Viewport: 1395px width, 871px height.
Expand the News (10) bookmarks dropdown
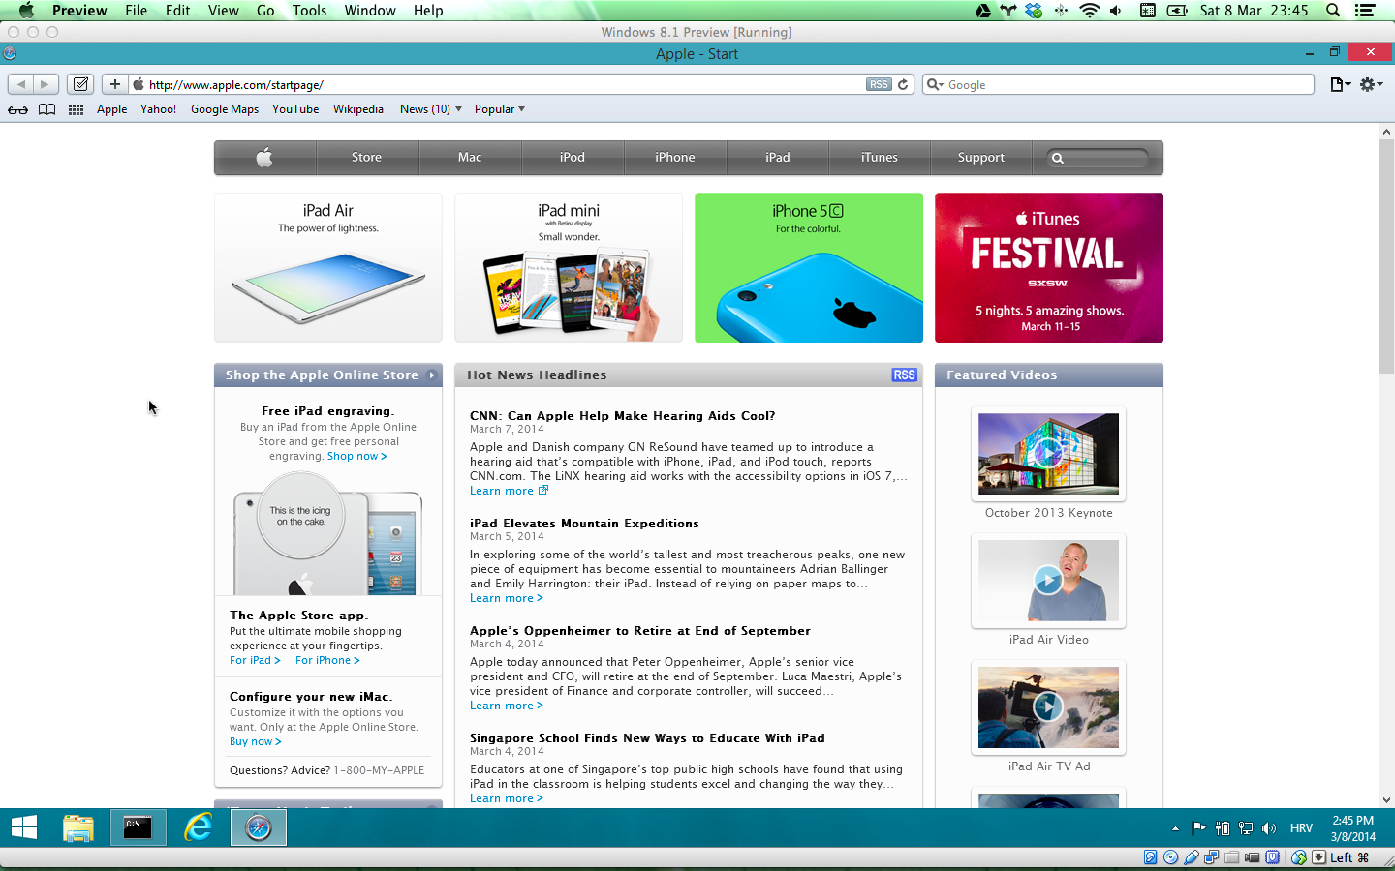(x=431, y=109)
